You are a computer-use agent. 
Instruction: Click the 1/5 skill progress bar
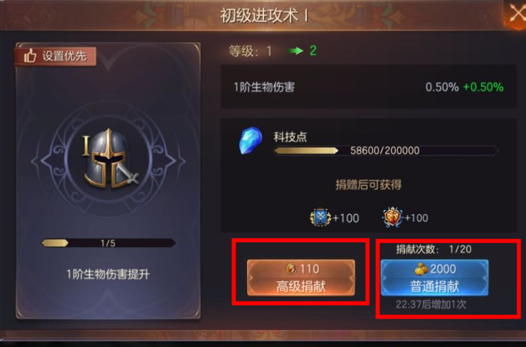click(x=108, y=243)
